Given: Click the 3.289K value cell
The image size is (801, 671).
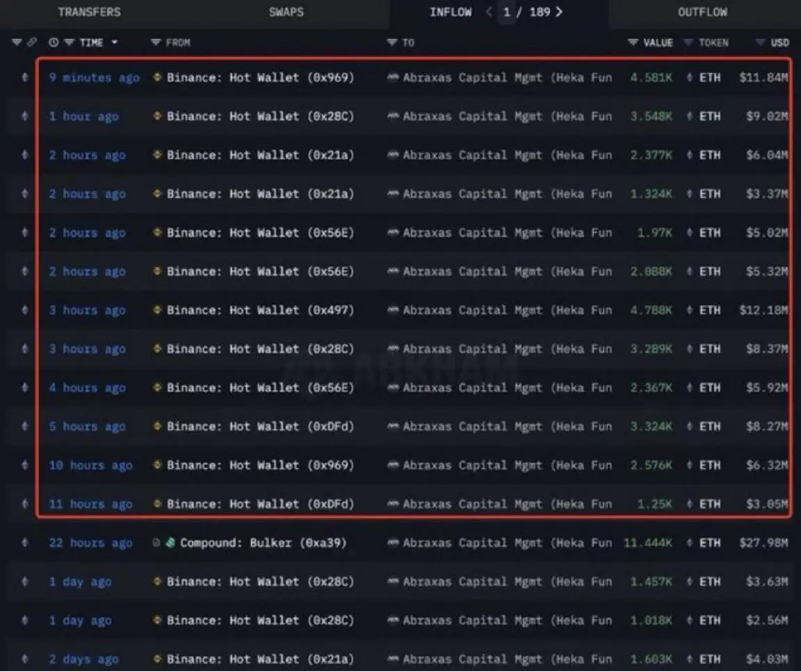Looking at the screenshot, I should pos(651,349).
